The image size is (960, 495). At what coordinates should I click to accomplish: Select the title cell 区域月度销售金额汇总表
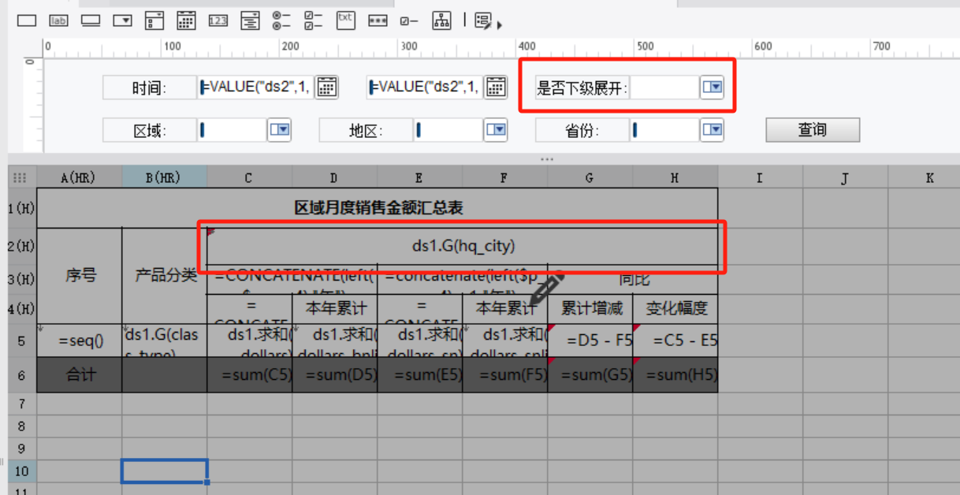378,208
